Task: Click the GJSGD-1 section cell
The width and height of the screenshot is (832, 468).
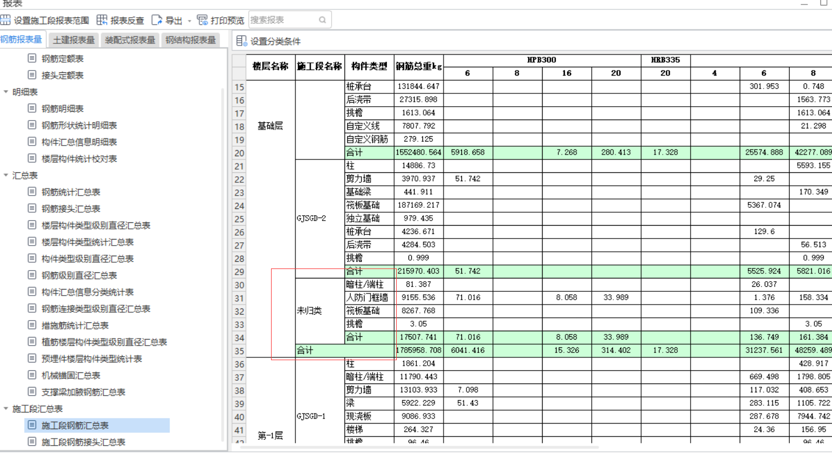Action: coord(319,416)
